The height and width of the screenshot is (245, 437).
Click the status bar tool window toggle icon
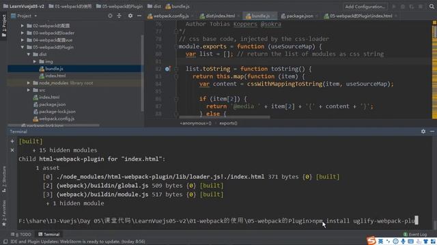5,242
